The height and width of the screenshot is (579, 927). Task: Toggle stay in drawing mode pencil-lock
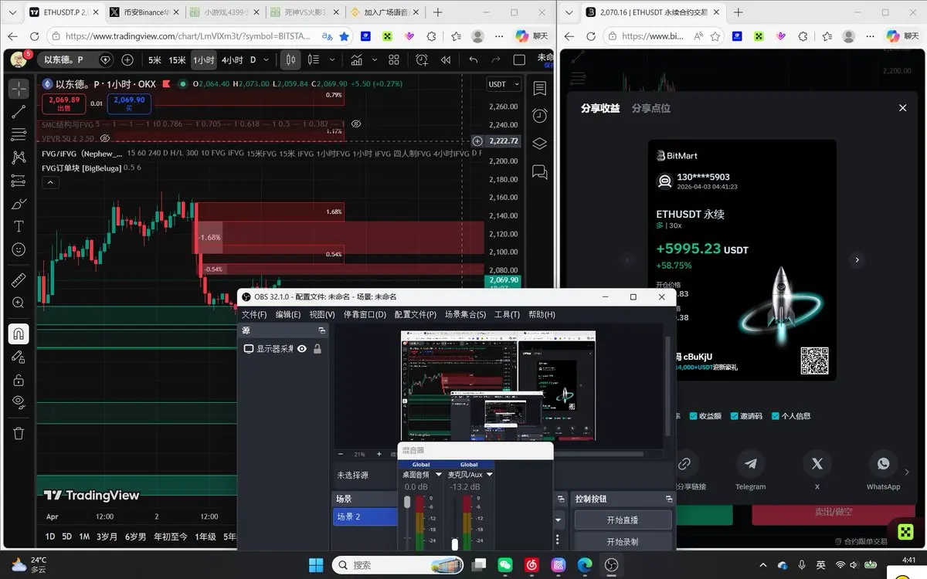[19, 357]
